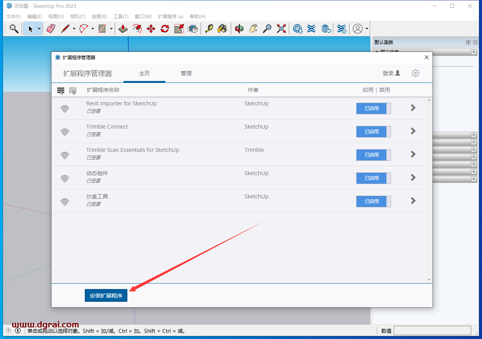The height and width of the screenshot is (339, 482).
Task: Click the 安装扩展程序 button
Action: [x=106, y=296]
